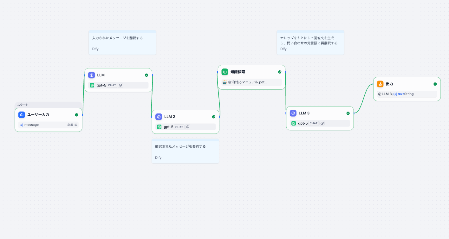Image resolution: width=449 pixels, height=239 pixels.
Task: Click the LLM 3 node's purple icon
Action: (293, 113)
